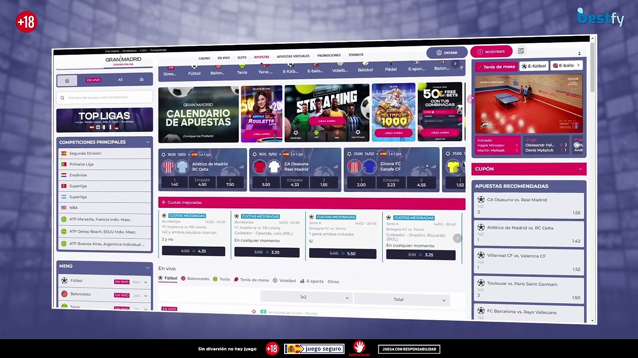Select Empate 3.23 in Girona vs Getafe
638x358 pixels.
pyautogui.click(x=391, y=182)
